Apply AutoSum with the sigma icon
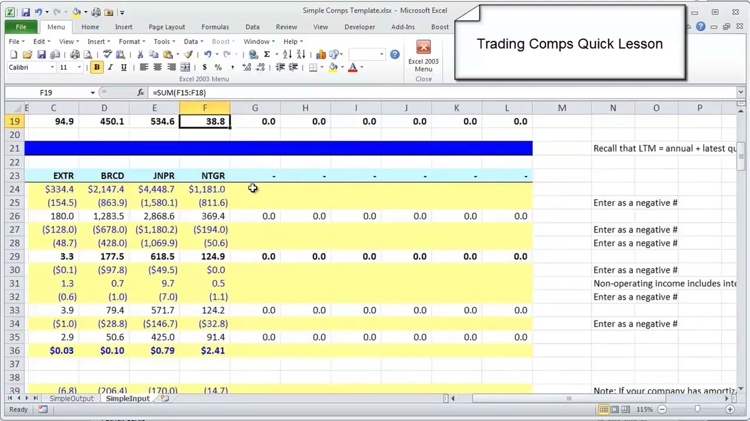Image resolution: width=750 pixels, height=421 pixels. point(267,54)
